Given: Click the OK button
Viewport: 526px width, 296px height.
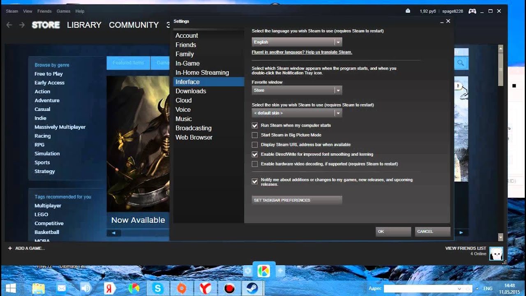Looking at the screenshot, I should point(393,231).
